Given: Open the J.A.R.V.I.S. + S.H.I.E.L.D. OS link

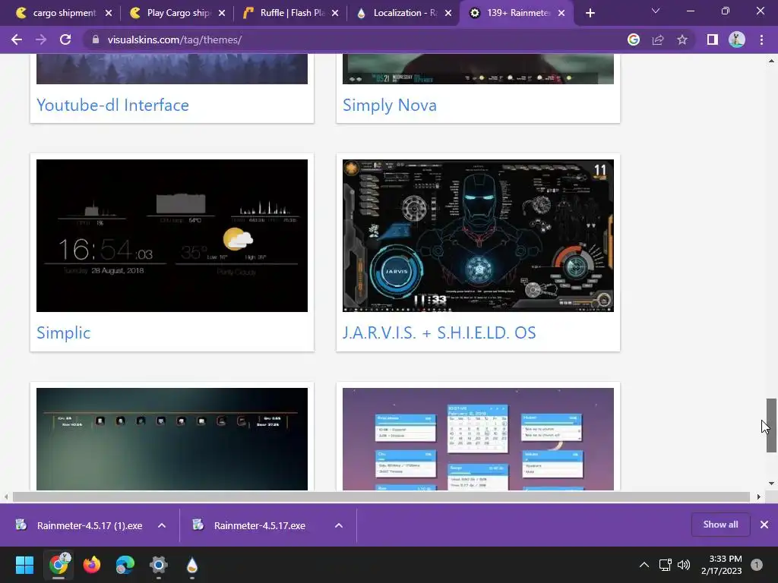Looking at the screenshot, I should click(439, 332).
